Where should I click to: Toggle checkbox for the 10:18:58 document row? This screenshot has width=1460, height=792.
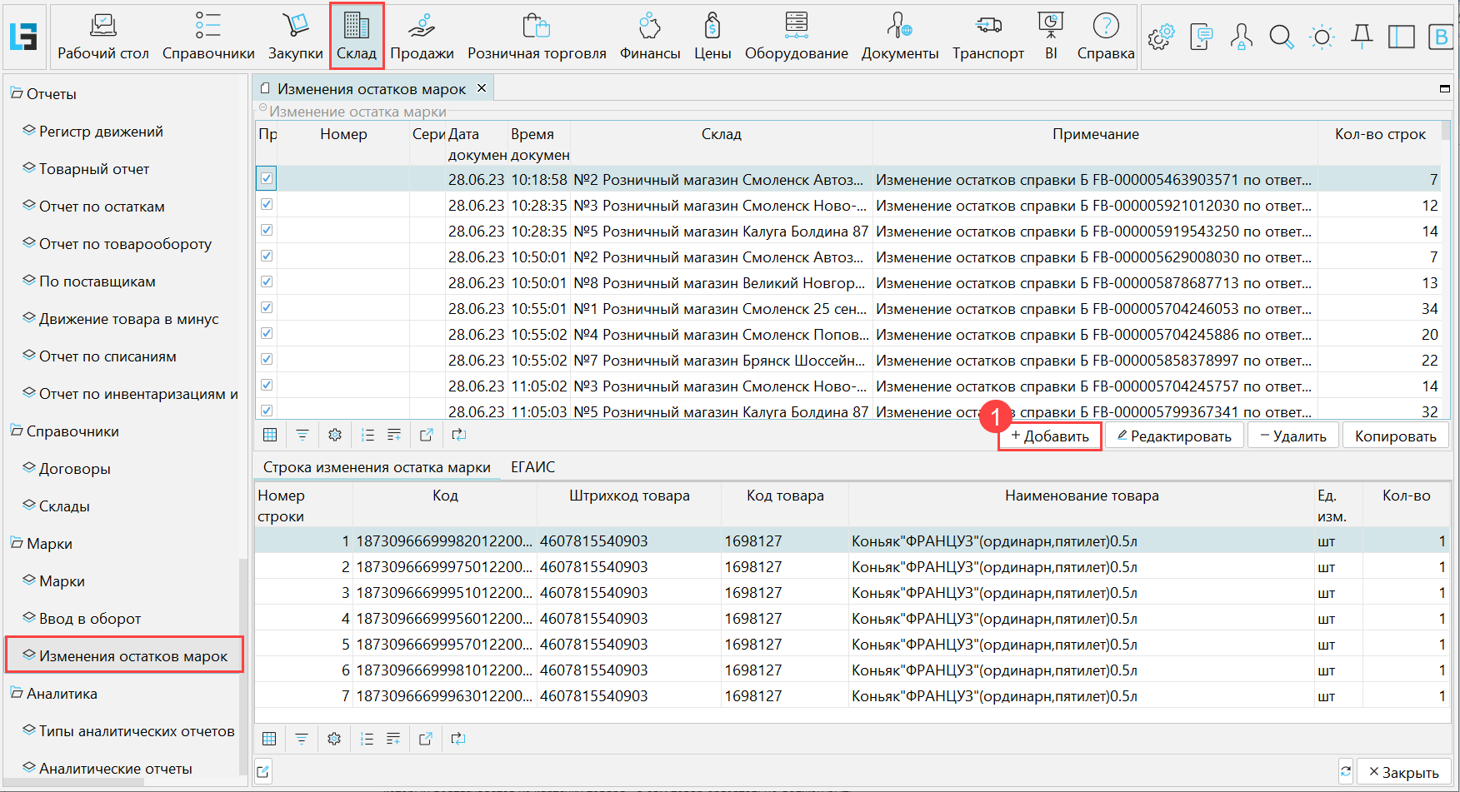267,178
